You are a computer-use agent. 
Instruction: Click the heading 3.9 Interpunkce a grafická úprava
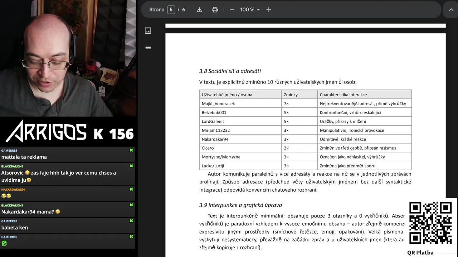tap(240, 205)
